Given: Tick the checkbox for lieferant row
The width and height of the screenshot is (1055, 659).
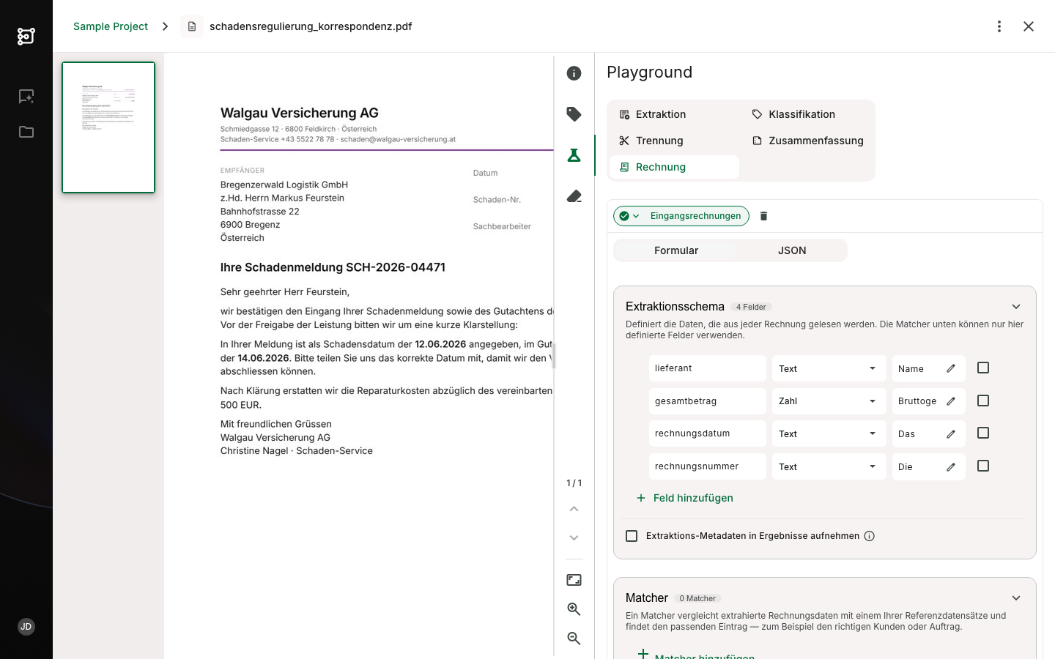Looking at the screenshot, I should (x=983, y=368).
